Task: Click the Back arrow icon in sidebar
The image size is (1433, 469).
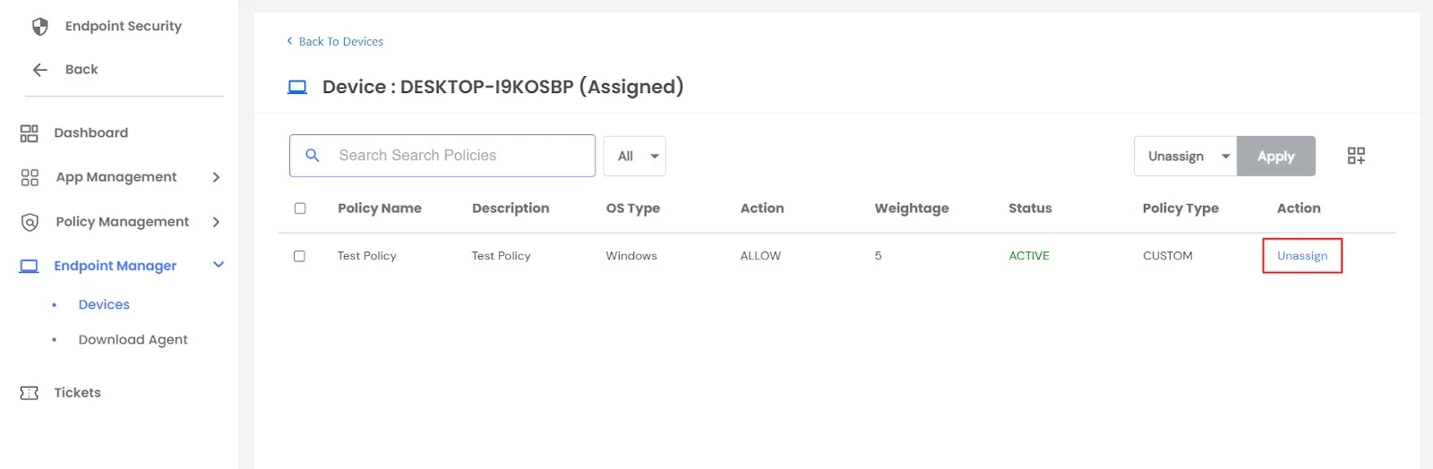Action: pos(39,70)
